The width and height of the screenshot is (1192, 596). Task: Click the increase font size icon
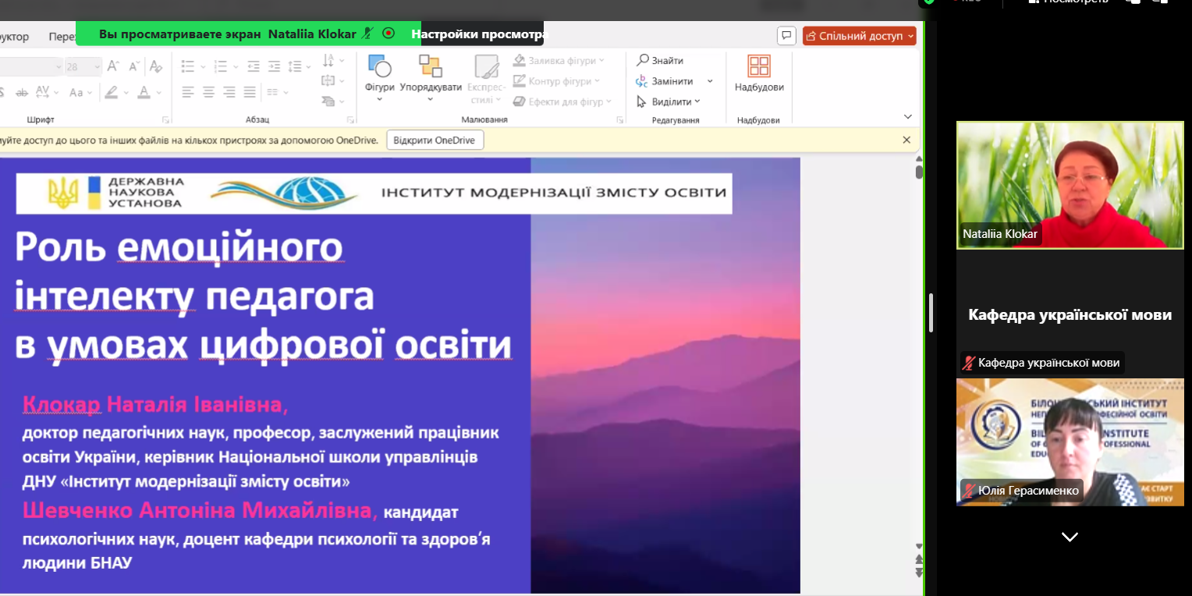tap(113, 67)
